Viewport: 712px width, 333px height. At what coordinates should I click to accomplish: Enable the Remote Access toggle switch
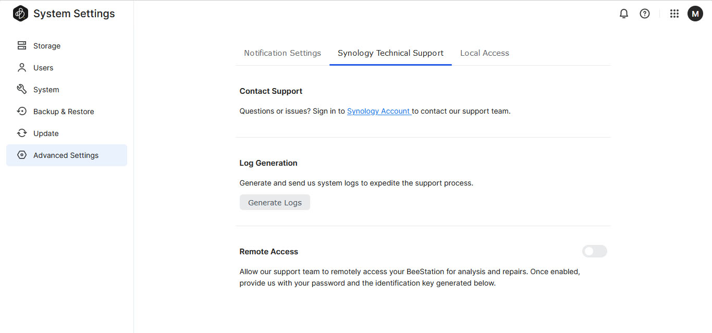click(594, 252)
